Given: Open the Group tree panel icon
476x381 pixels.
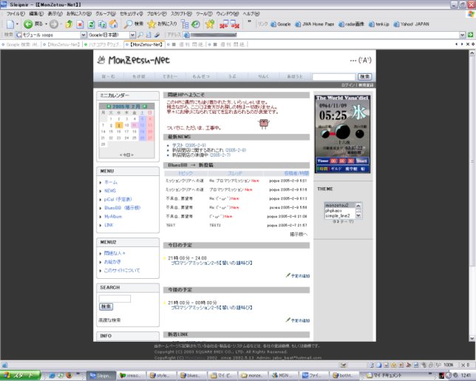Looking at the screenshot, I should click(185, 24).
